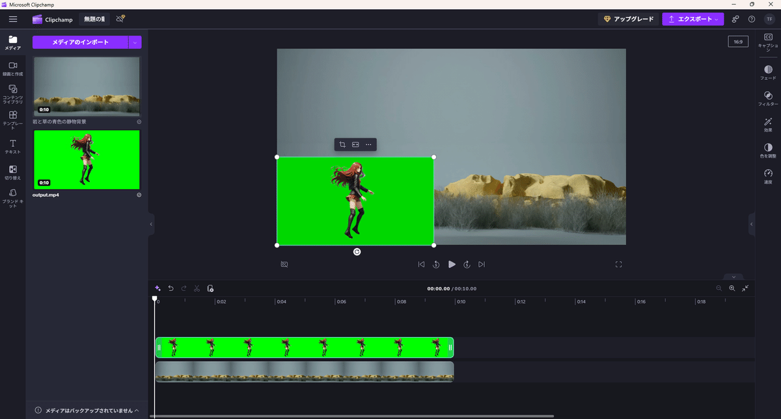This screenshot has height=419, width=781.
Task: Zoom out the timeline
Action: [719, 288]
